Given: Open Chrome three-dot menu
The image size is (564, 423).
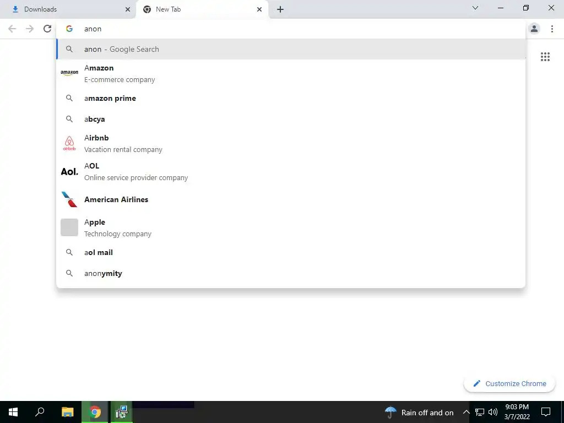Looking at the screenshot, I should click(x=552, y=29).
